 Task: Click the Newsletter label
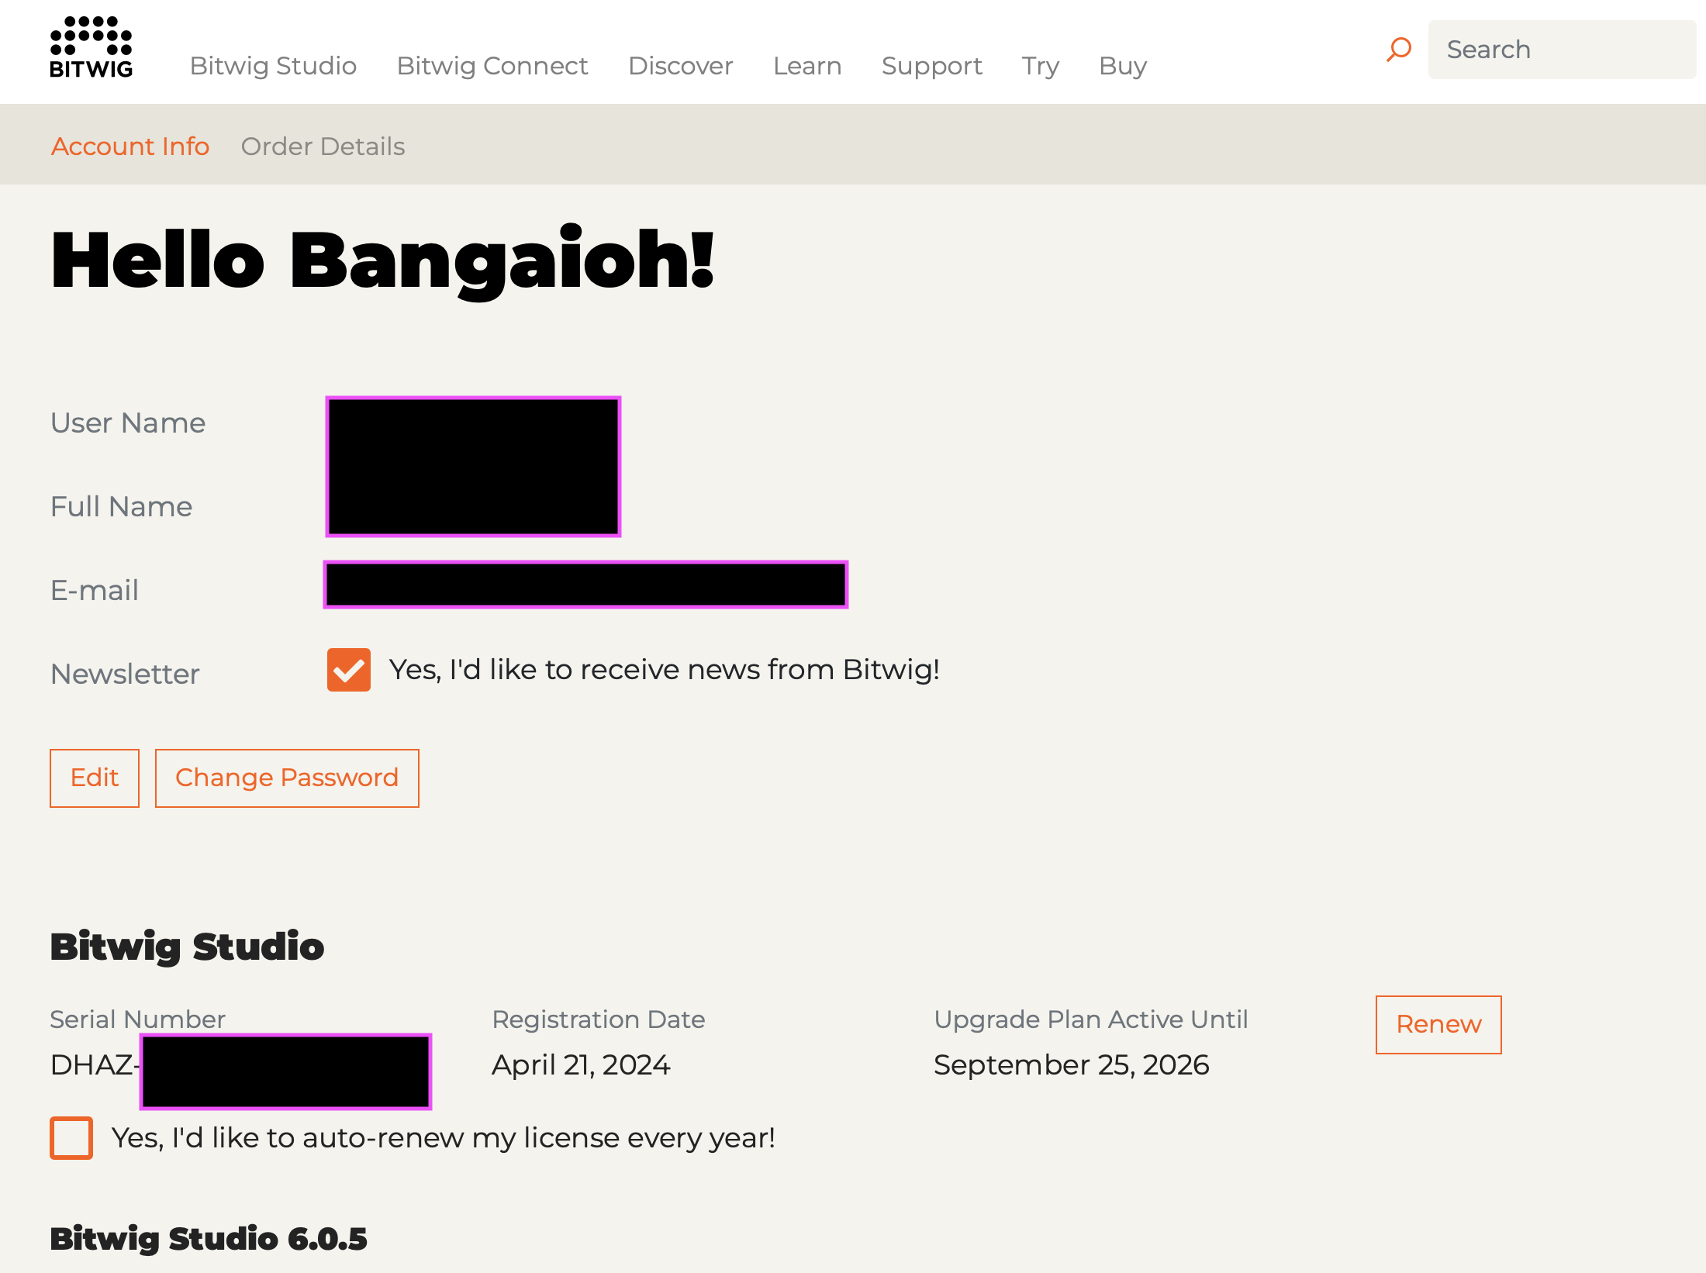point(125,674)
